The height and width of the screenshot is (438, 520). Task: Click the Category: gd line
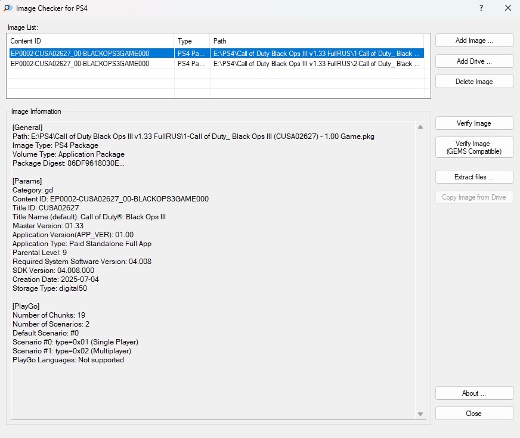33,190
